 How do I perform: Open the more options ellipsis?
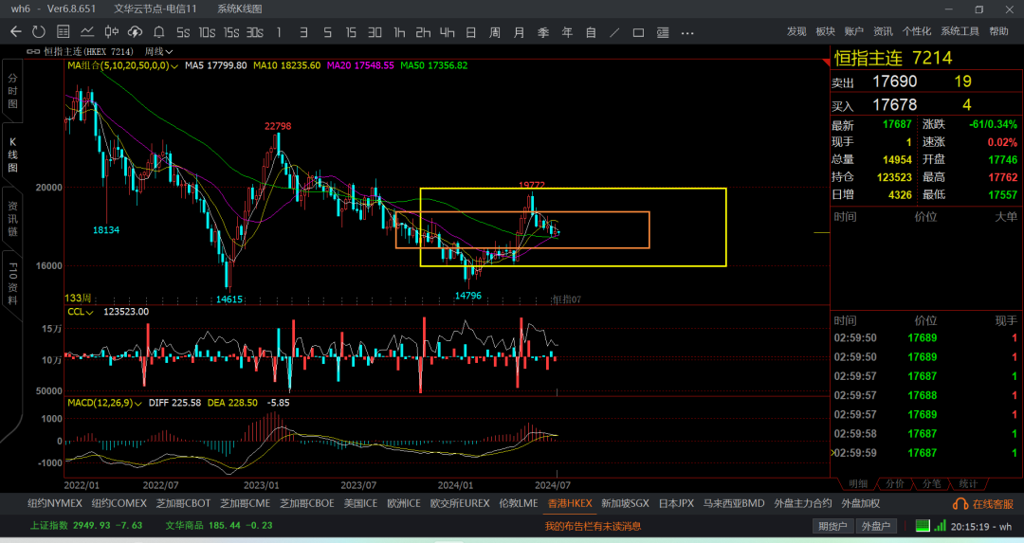click(687, 32)
